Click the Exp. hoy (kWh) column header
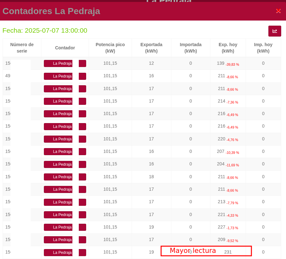Image resolution: width=286 pixels, height=259 pixels. point(228,48)
